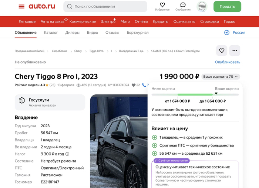Select Электро in the red navigation bar
This screenshot has width=259, height=188.
pyautogui.click(x=108, y=21)
